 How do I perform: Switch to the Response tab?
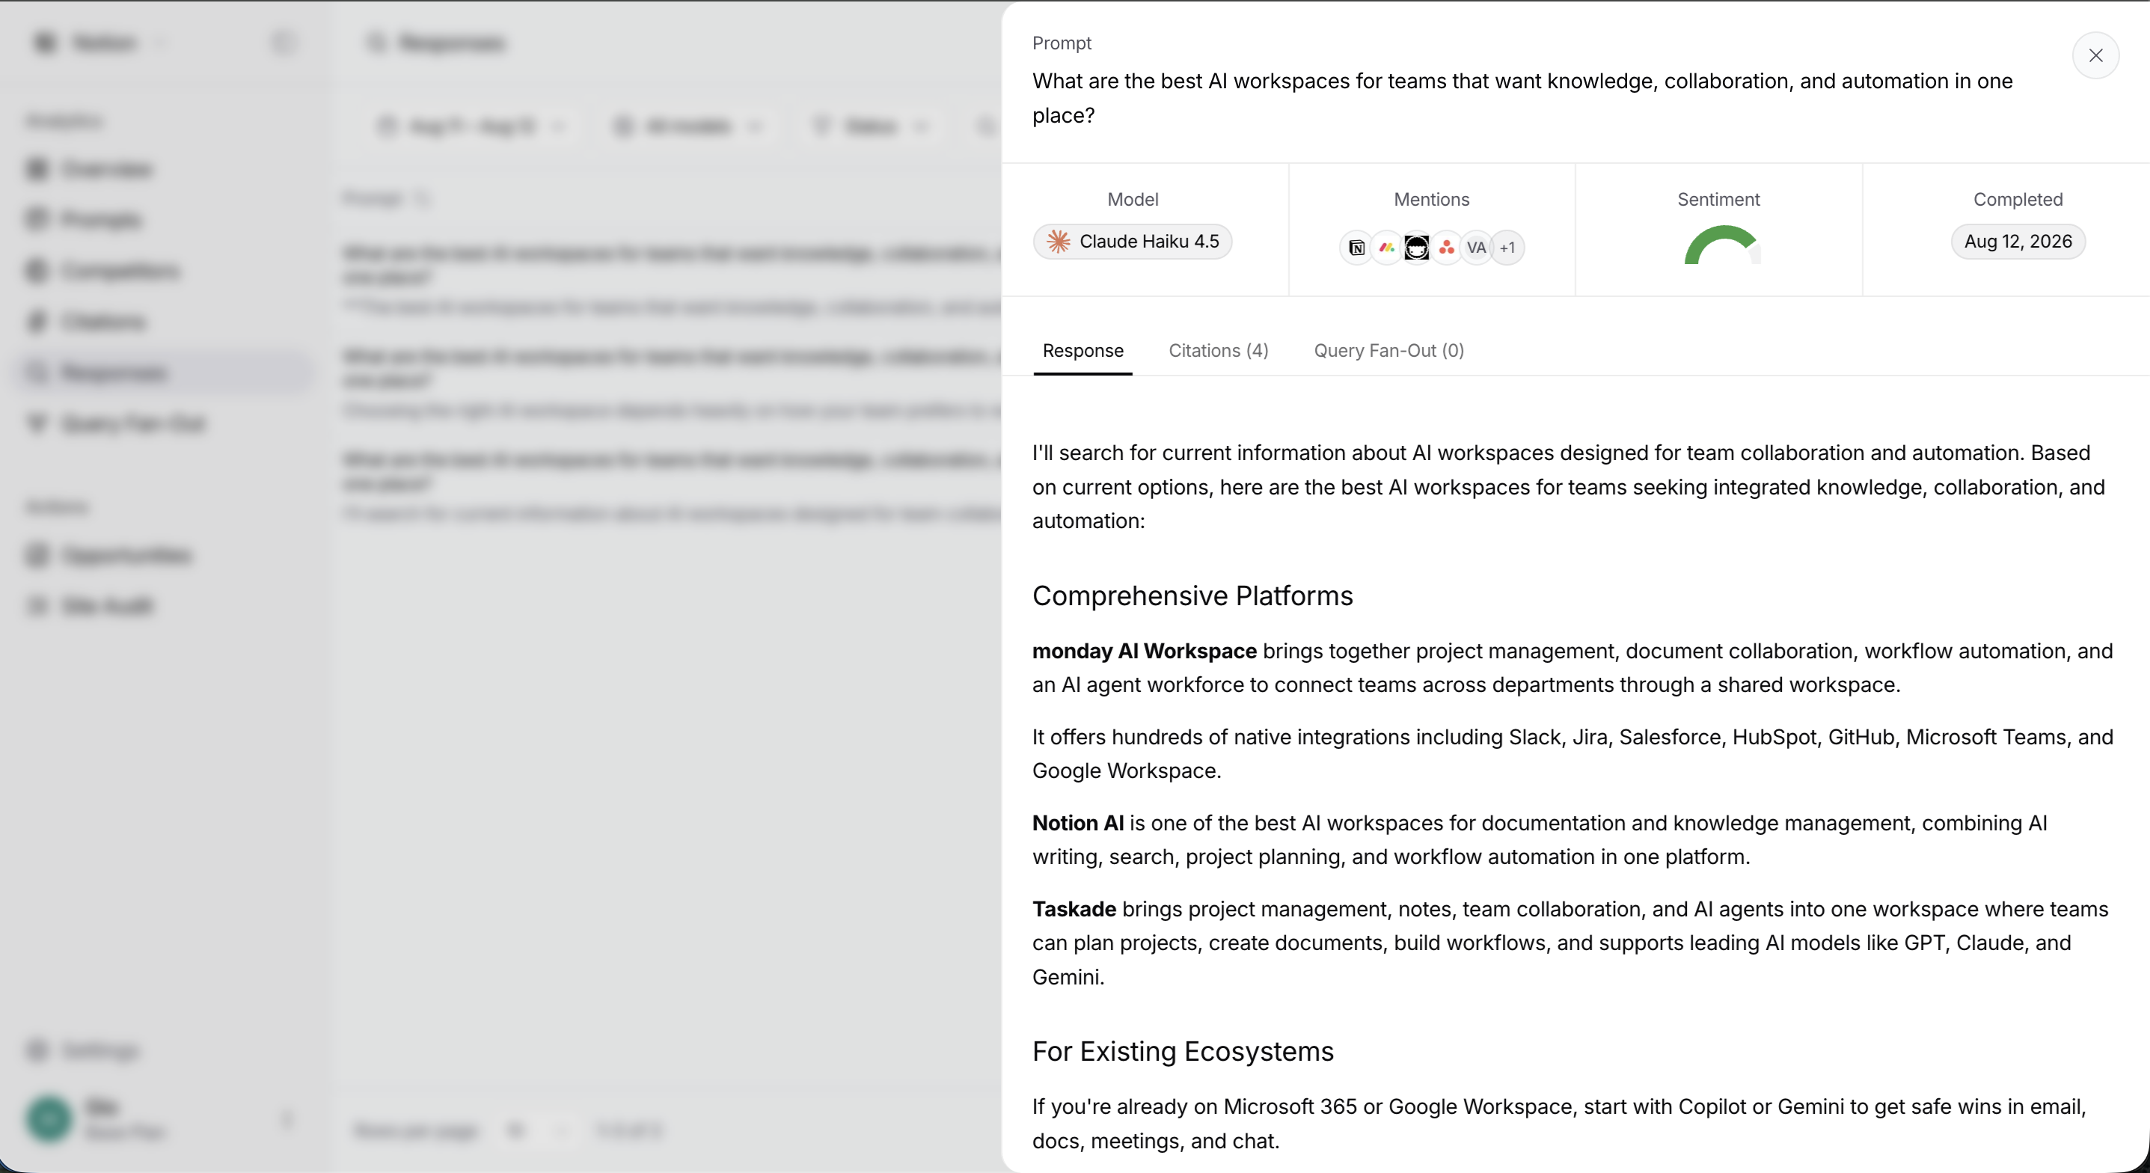[x=1082, y=351]
